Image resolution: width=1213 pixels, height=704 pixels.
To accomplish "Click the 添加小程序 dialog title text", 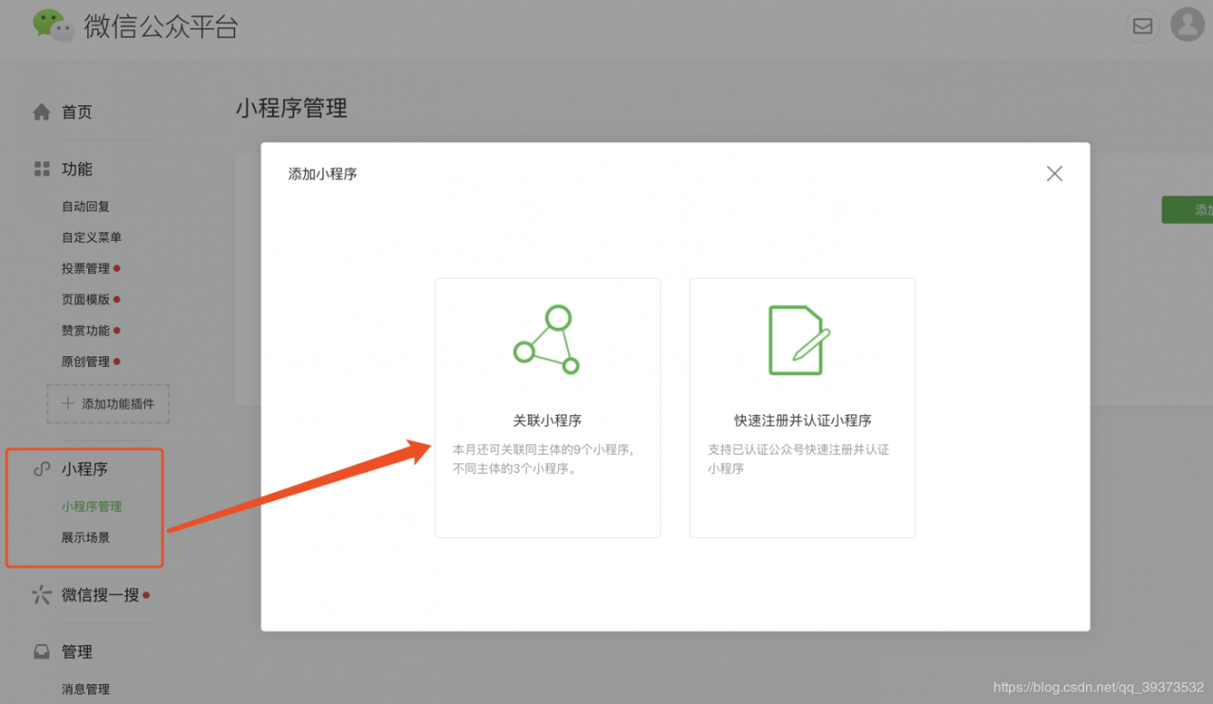I will tap(322, 173).
